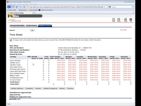Click the bookmark star in address bar
Screen dimensions: 141x106
105,7
